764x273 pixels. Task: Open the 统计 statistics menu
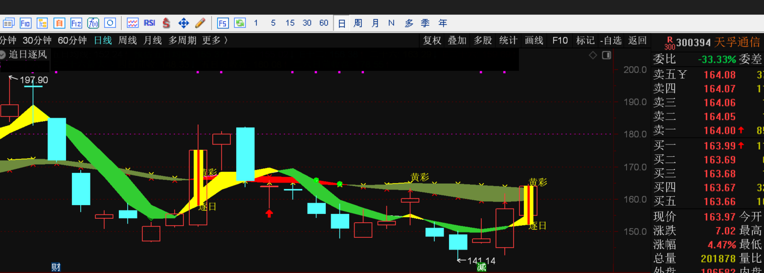pos(508,41)
